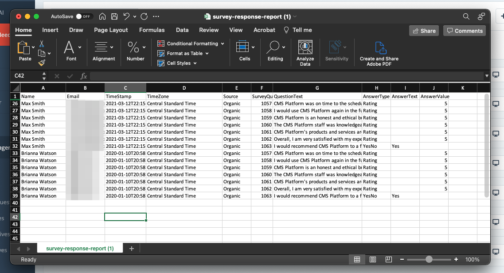Click the Search magnifier in title bar
The height and width of the screenshot is (273, 504).
[466, 16]
